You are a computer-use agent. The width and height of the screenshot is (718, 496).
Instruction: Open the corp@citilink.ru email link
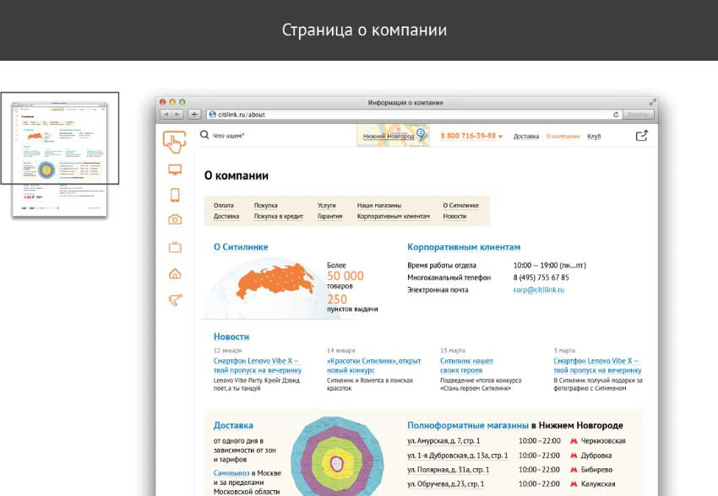[538, 290]
